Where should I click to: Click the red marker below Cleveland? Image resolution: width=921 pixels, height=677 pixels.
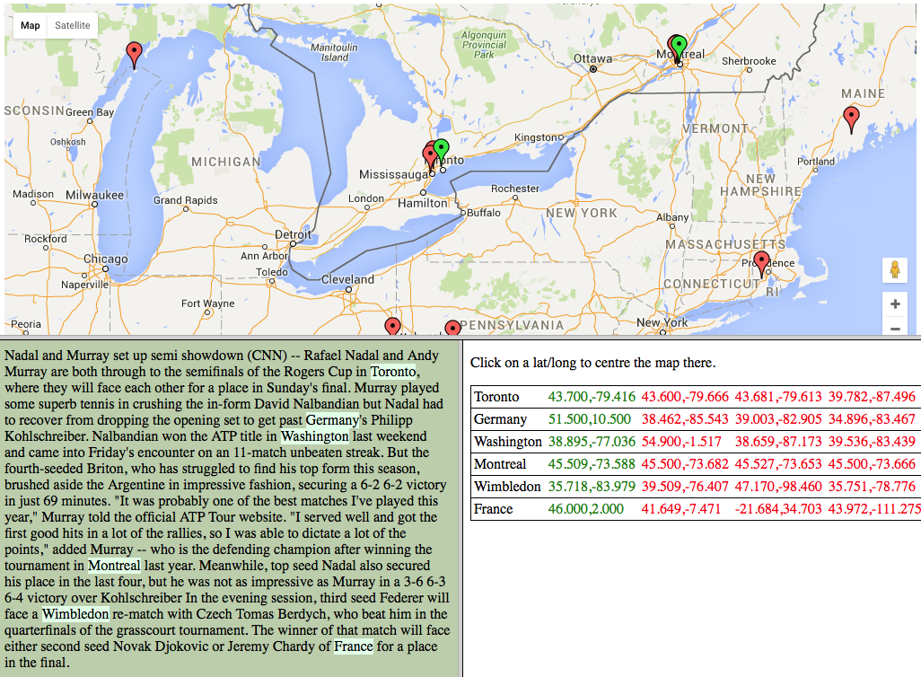click(x=392, y=326)
